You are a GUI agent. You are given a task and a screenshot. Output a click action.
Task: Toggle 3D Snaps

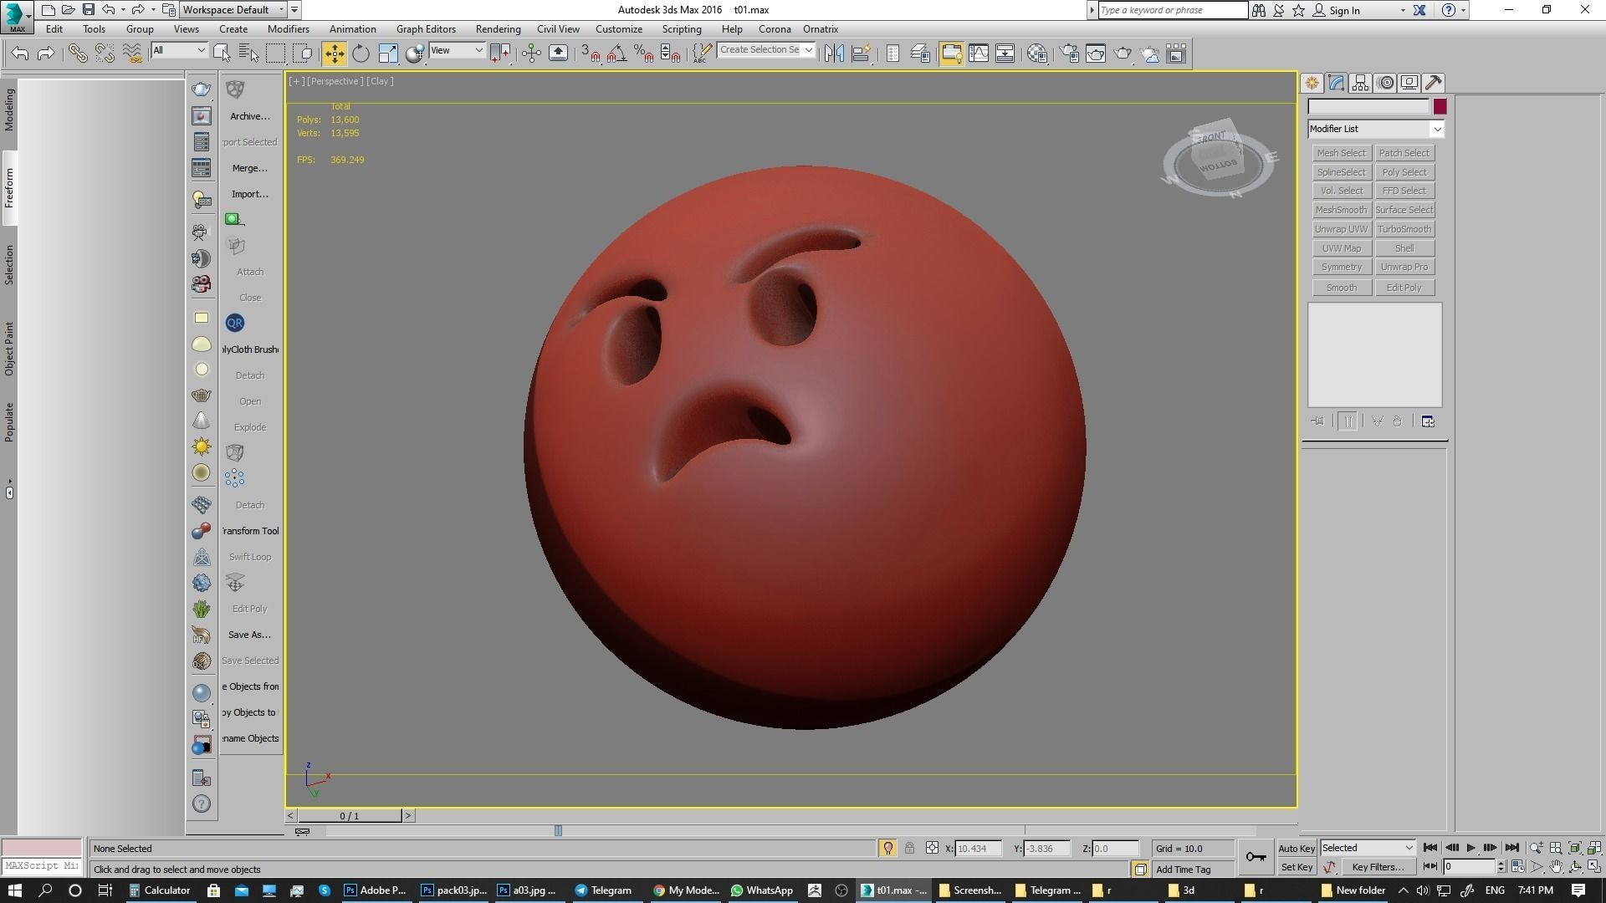tap(590, 54)
